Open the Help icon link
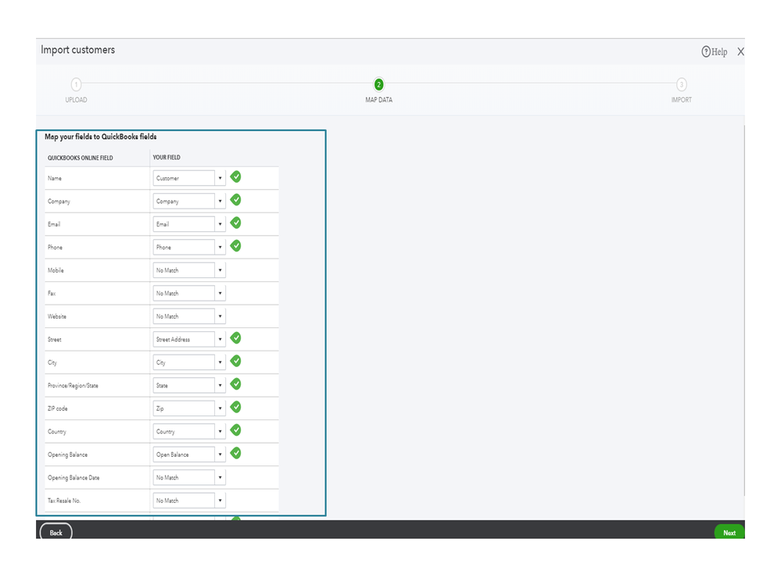781x585 pixels. click(714, 52)
